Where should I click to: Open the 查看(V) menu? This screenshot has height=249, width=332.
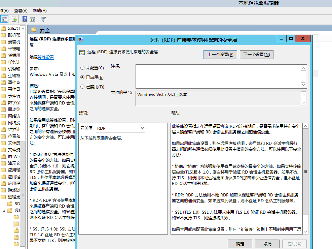(21, 11)
